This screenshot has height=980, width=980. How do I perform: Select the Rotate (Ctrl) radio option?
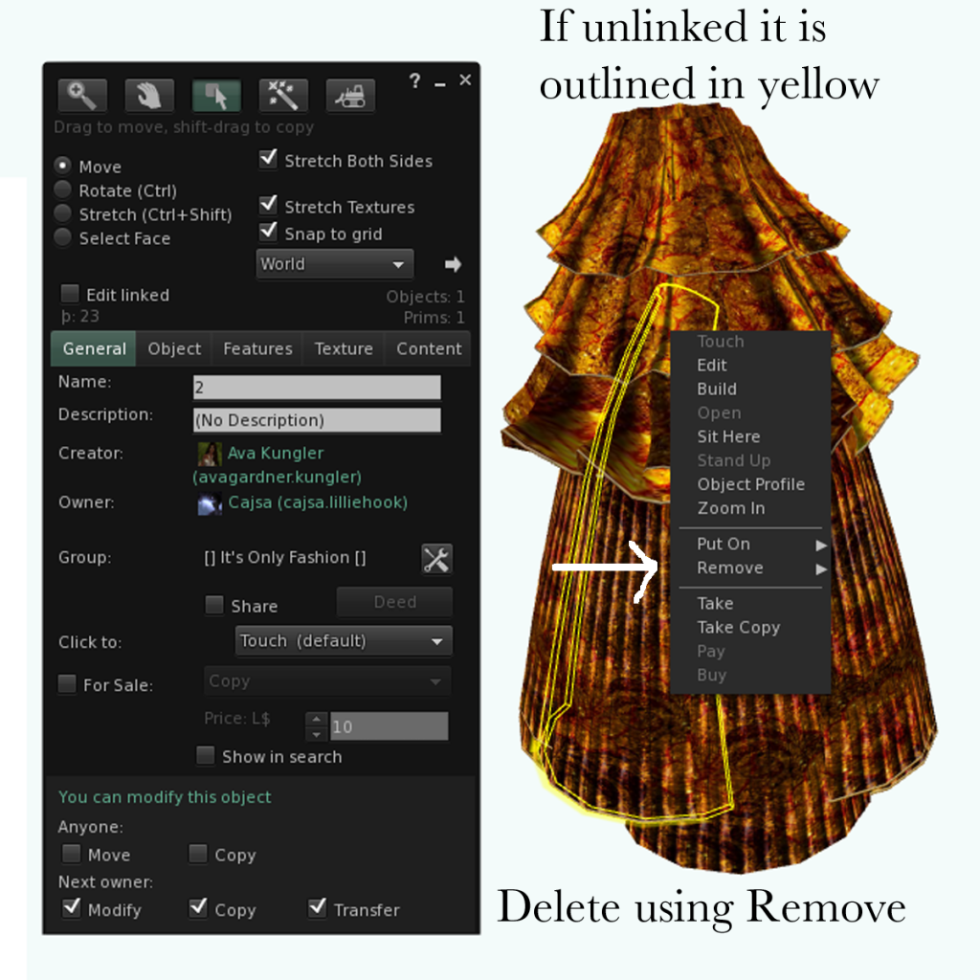63,190
